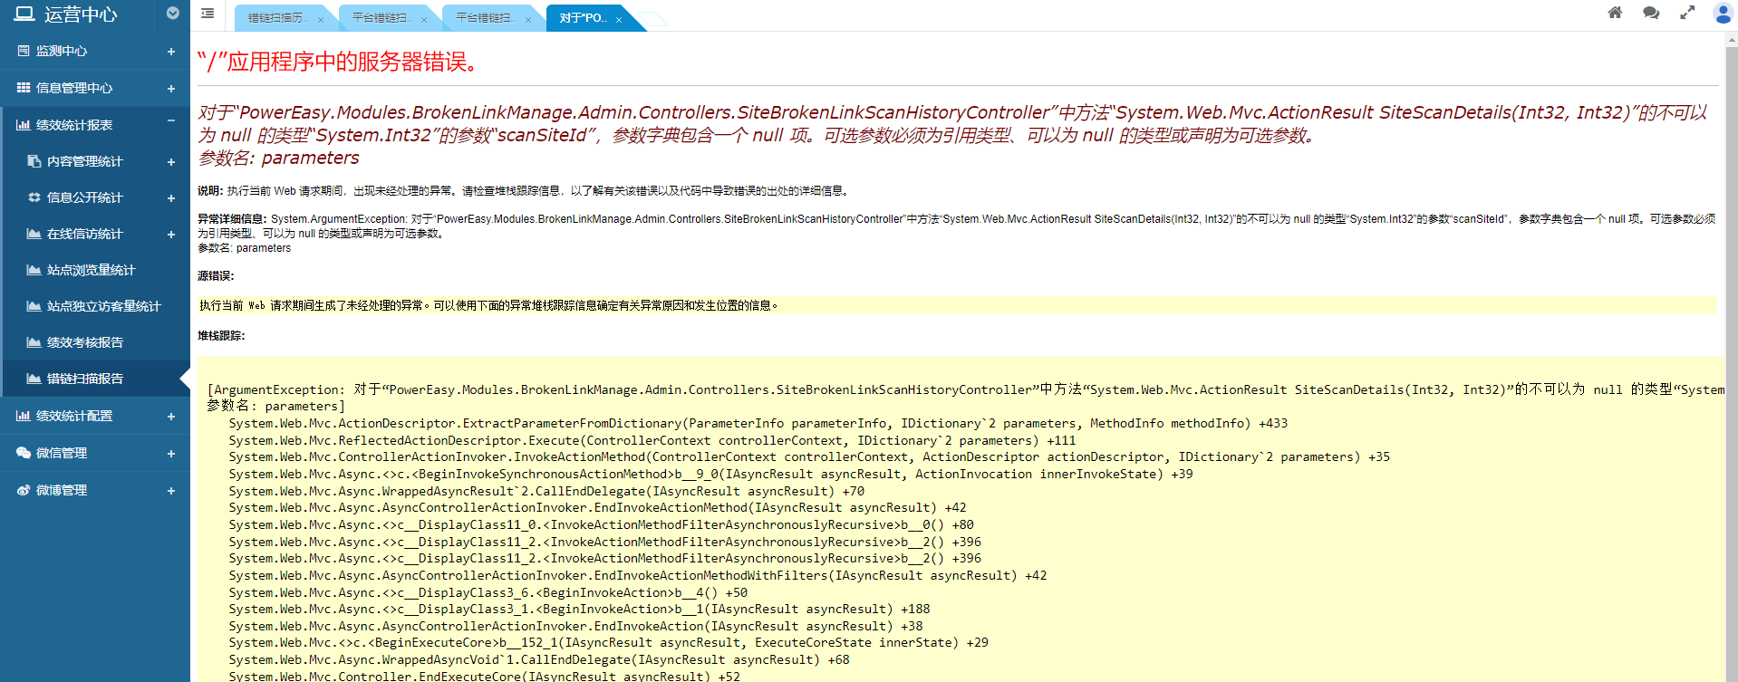The image size is (1738, 682).
Task: Switch to the 错链扫描历.. tab
Action: pos(277,18)
